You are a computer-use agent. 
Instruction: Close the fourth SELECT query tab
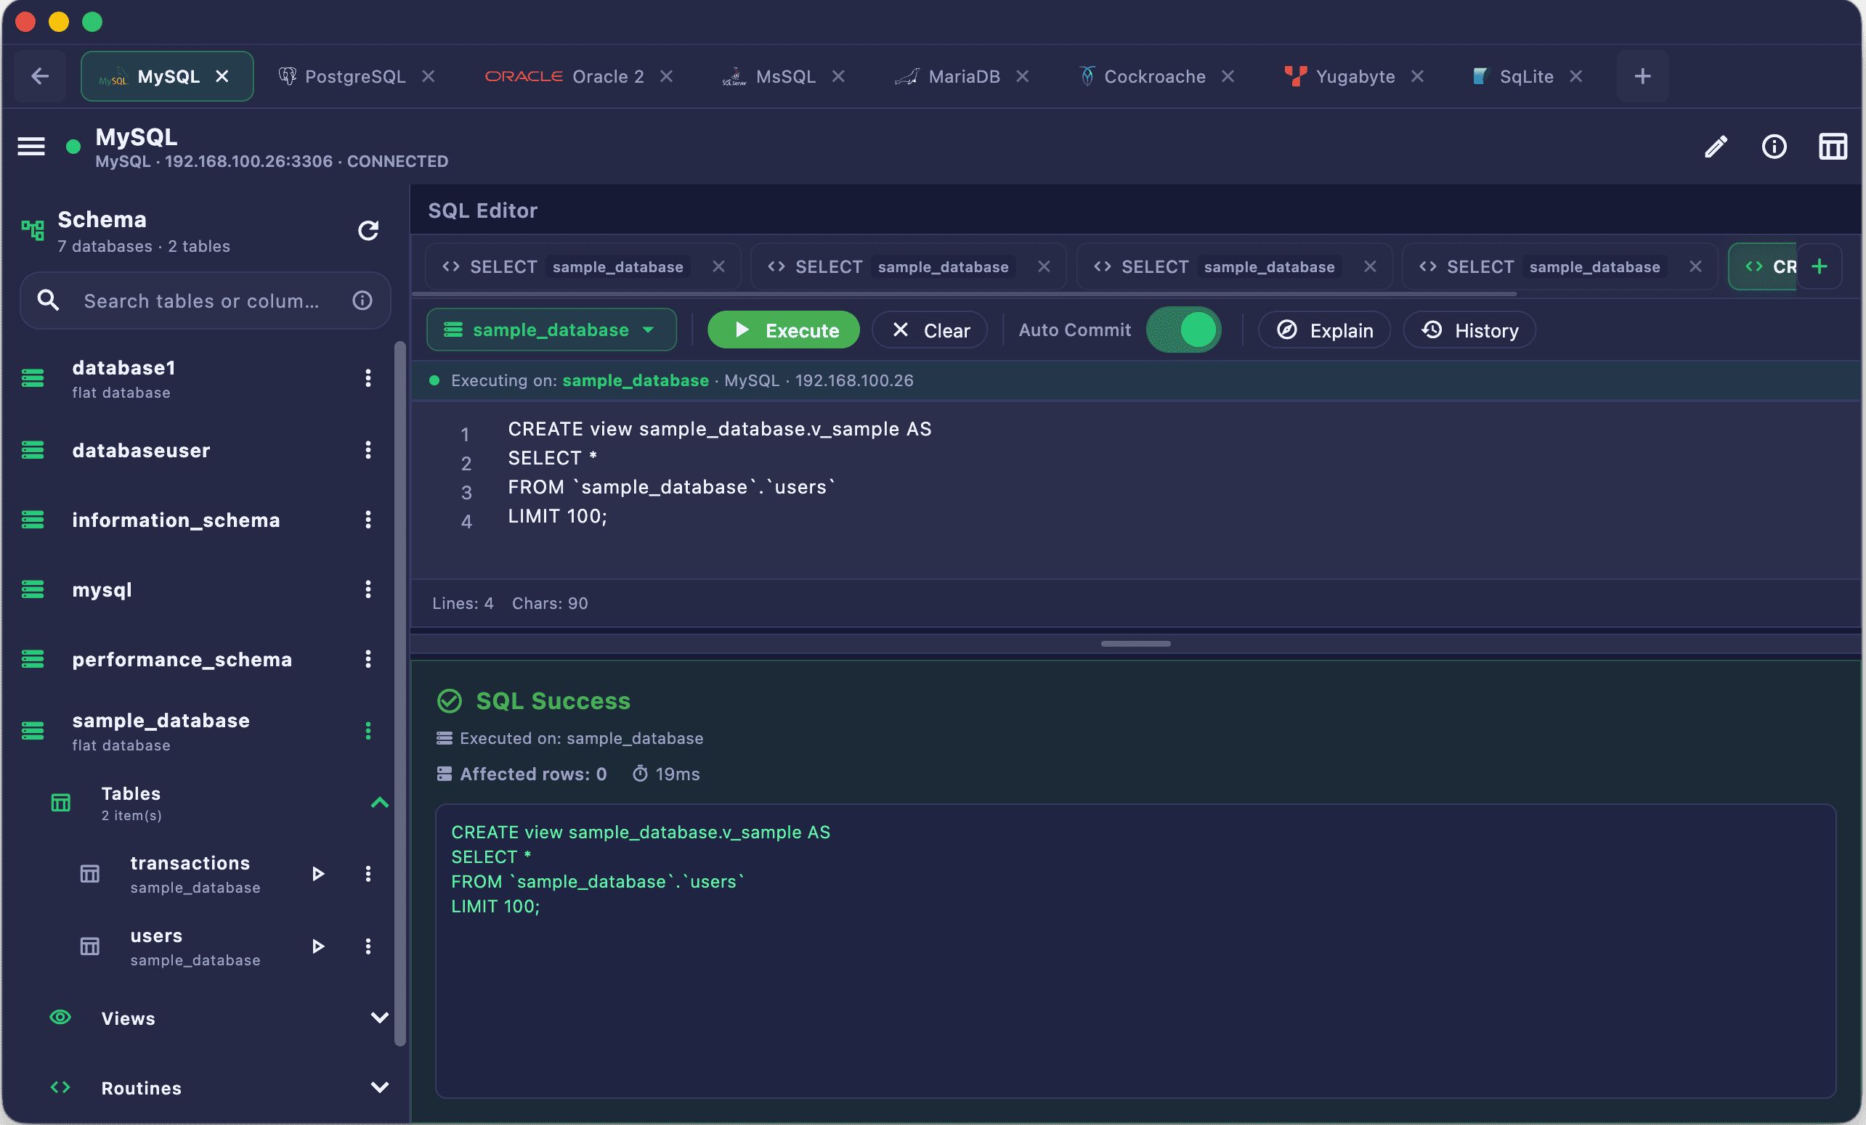[x=1695, y=266]
